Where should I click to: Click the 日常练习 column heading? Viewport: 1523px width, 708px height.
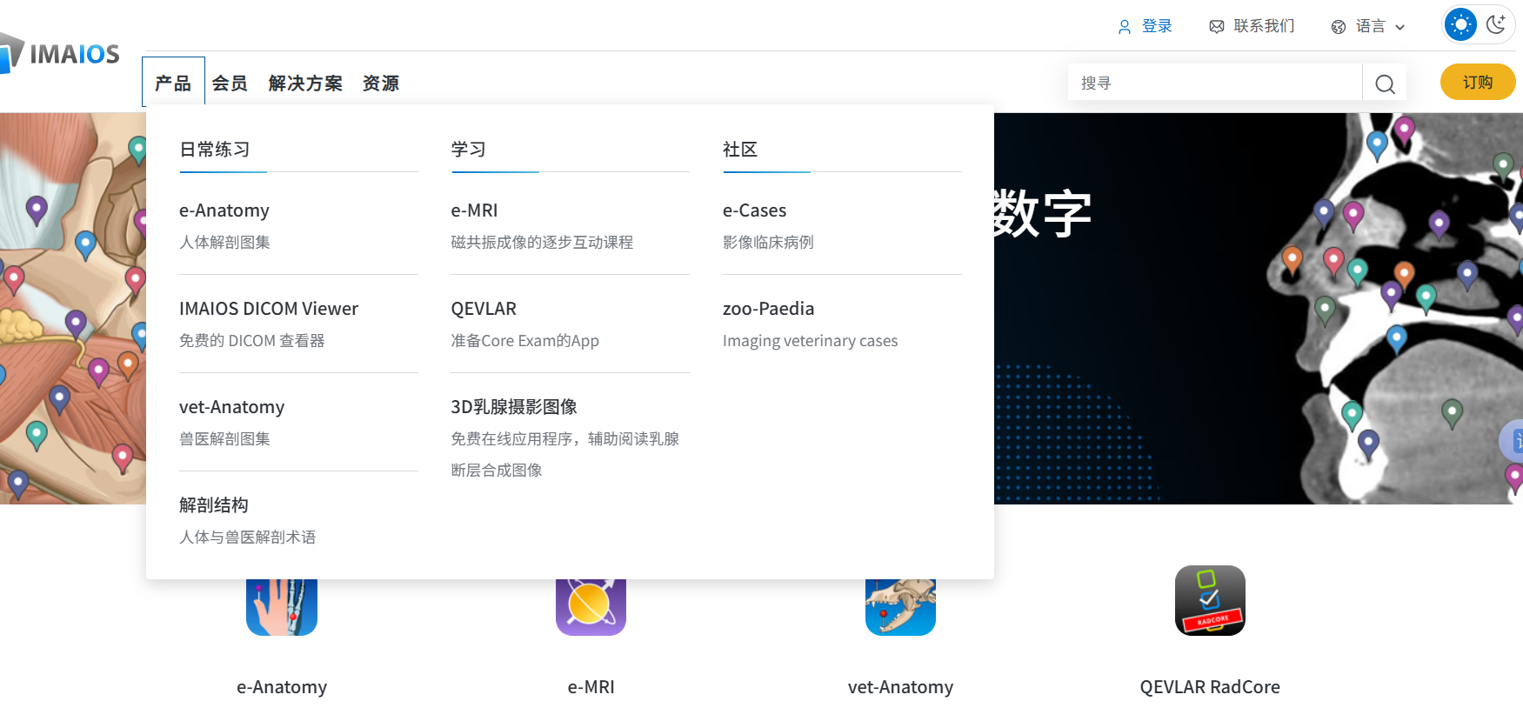click(215, 150)
